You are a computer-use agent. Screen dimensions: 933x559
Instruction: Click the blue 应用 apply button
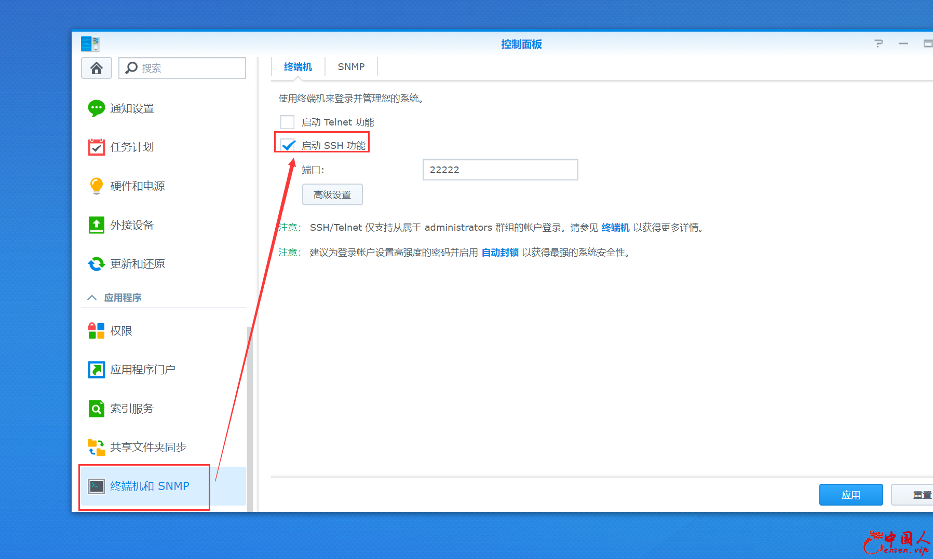tap(850, 495)
